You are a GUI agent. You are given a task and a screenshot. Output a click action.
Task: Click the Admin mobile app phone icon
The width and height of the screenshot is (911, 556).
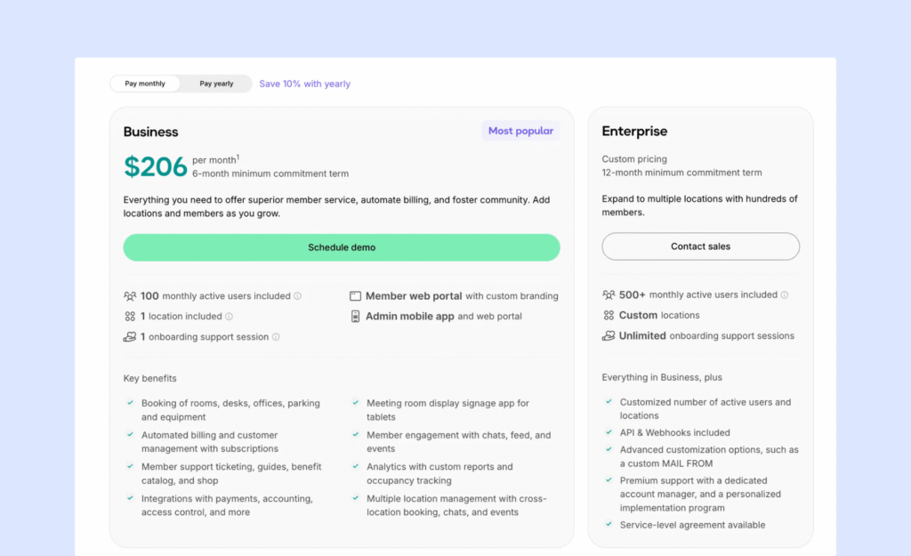point(355,317)
